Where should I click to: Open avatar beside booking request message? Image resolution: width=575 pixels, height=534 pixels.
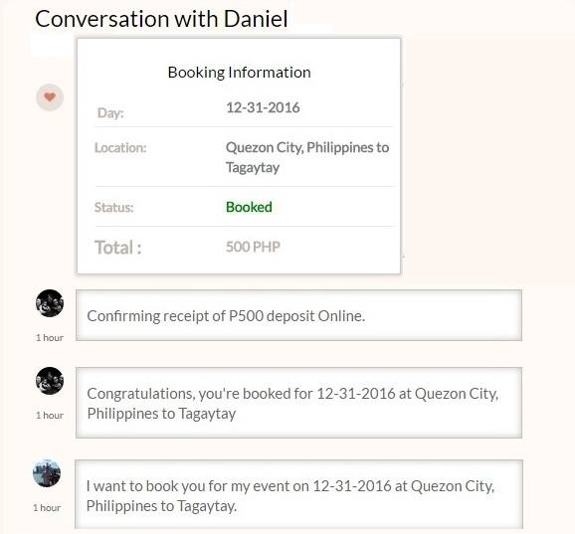point(47,473)
